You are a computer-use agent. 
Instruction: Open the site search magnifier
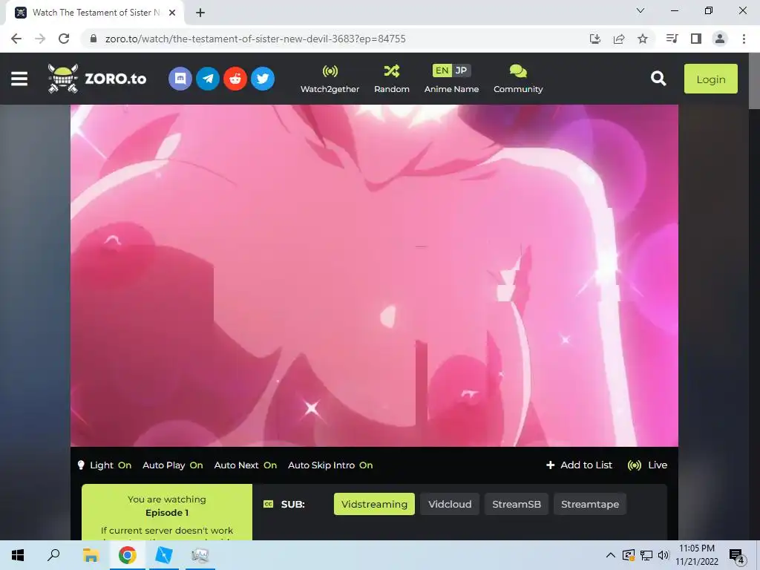point(658,79)
